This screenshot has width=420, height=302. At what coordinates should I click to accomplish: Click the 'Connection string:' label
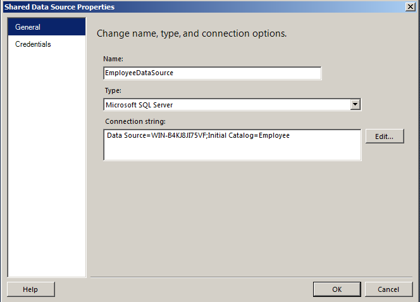pyautogui.click(x=135, y=121)
